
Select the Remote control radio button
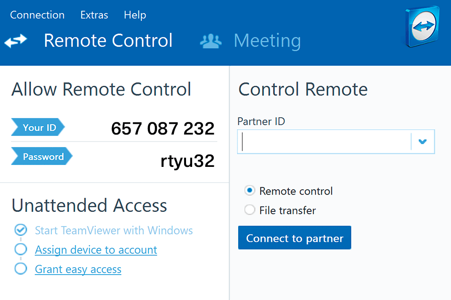click(249, 191)
